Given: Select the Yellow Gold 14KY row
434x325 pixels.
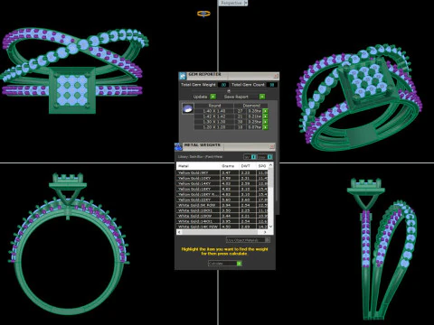Looking at the screenshot, I should 222,183.
